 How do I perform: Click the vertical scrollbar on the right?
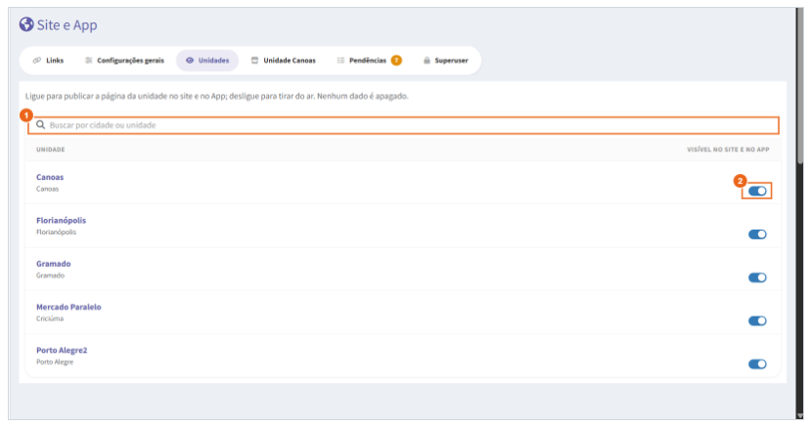(x=799, y=87)
